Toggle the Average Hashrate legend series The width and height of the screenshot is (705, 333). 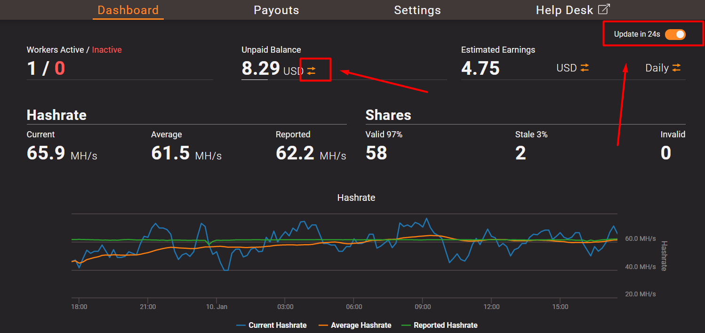[x=355, y=325]
